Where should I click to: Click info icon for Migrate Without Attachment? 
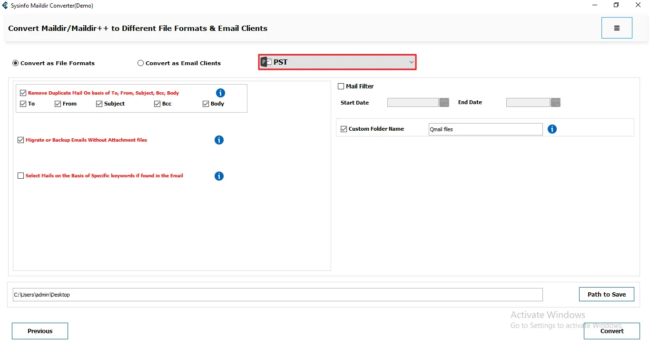pos(219,140)
